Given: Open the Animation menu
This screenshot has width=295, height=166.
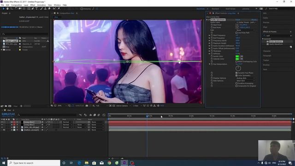Looking at the screenshot, I should point(41,5).
